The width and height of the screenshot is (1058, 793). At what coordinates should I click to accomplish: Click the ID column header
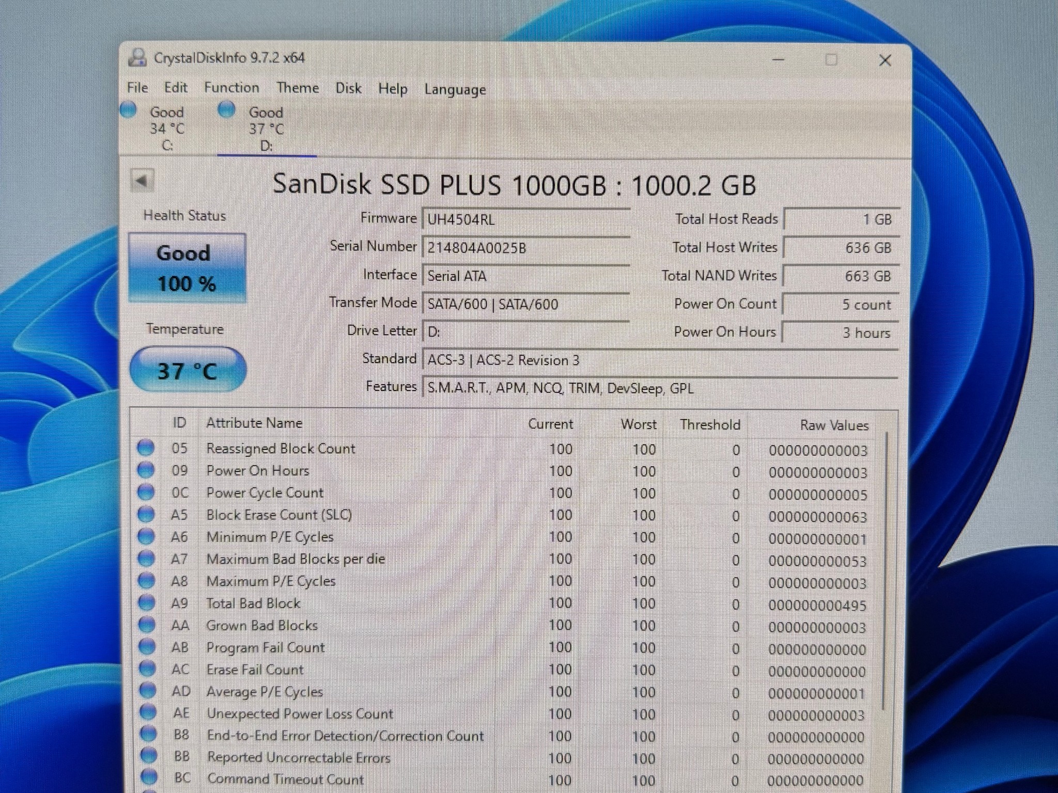point(179,423)
